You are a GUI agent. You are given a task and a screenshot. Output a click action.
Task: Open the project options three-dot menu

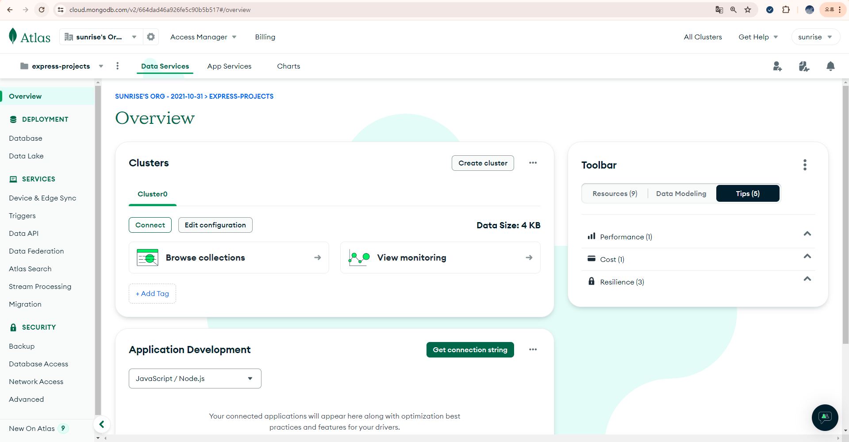(x=117, y=66)
